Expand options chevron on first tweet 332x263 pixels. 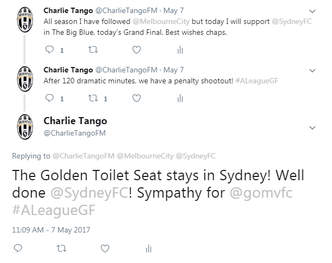[312, 11]
